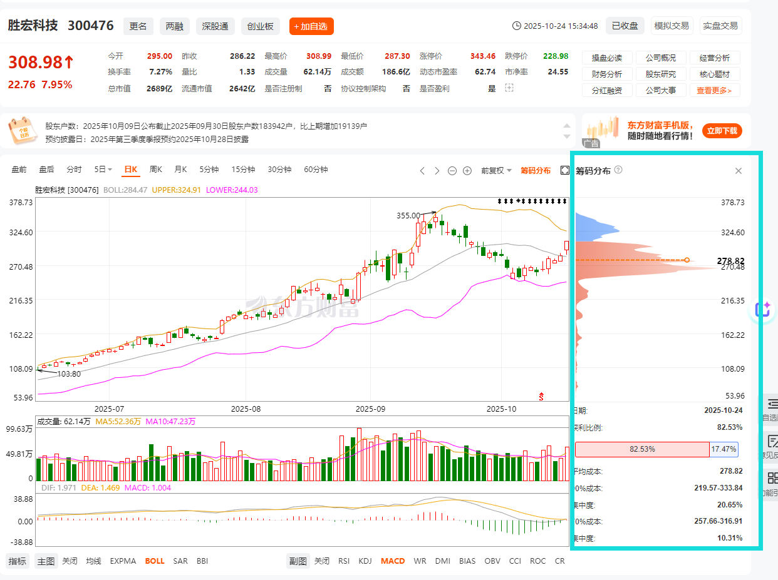The width and height of the screenshot is (778, 580).
Task: Click the small expand icon beside 是否盈利
Action: pos(509,88)
